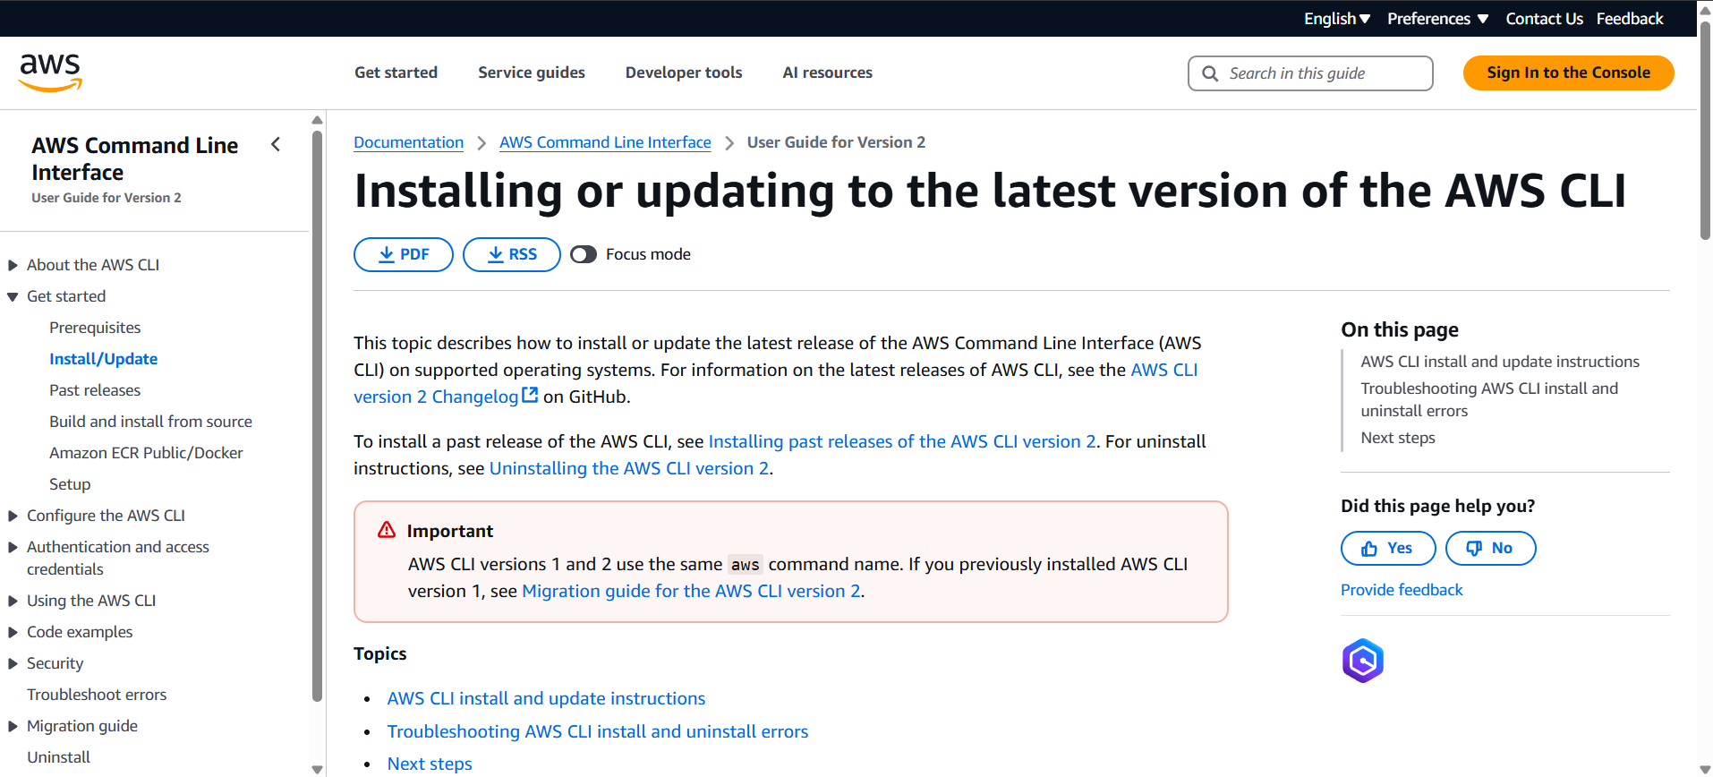1713x777 pixels.
Task: Click the sidebar scrollbar up arrow
Action: tap(317, 120)
